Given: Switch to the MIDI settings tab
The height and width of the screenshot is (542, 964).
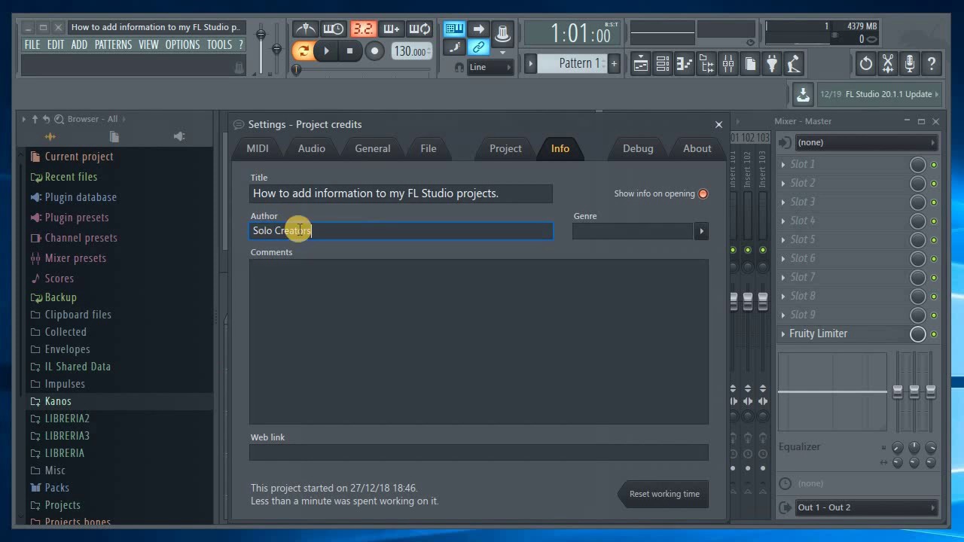Looking at the screenshot, I should (x=258, y=148).
